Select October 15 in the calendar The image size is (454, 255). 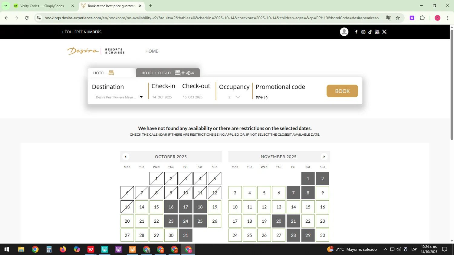pyautogui.click(x=156, y=207)
